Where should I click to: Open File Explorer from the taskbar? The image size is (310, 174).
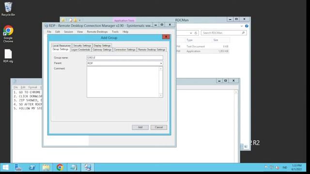tap(46, 168)
